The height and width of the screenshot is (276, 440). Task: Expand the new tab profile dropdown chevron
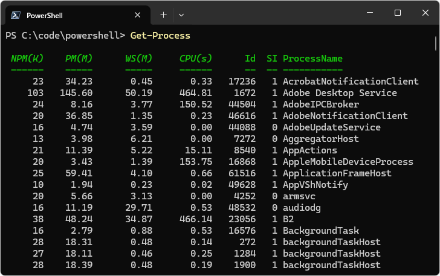[181, 14]
